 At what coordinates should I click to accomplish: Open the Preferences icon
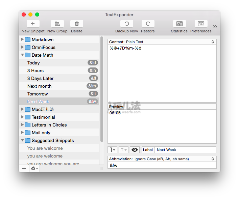coord(201,24)
